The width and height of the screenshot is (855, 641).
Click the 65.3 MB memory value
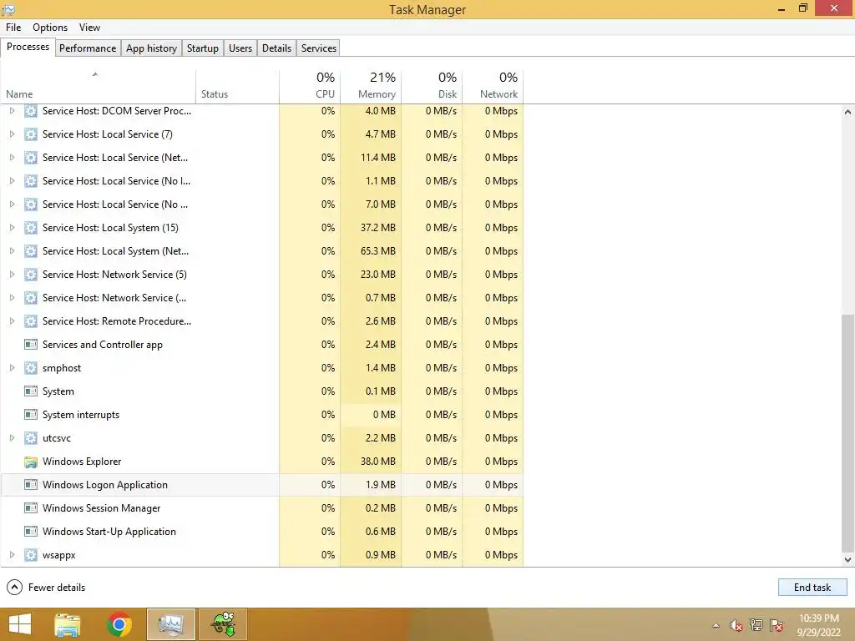click(378, 251)
